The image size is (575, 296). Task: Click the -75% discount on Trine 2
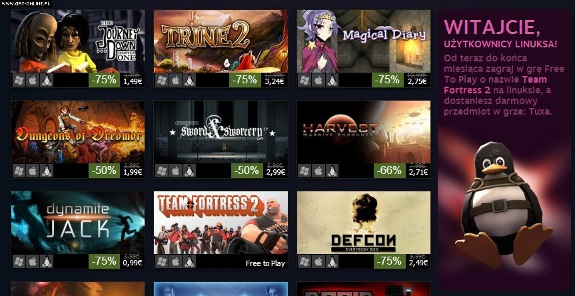pos(245,80)
